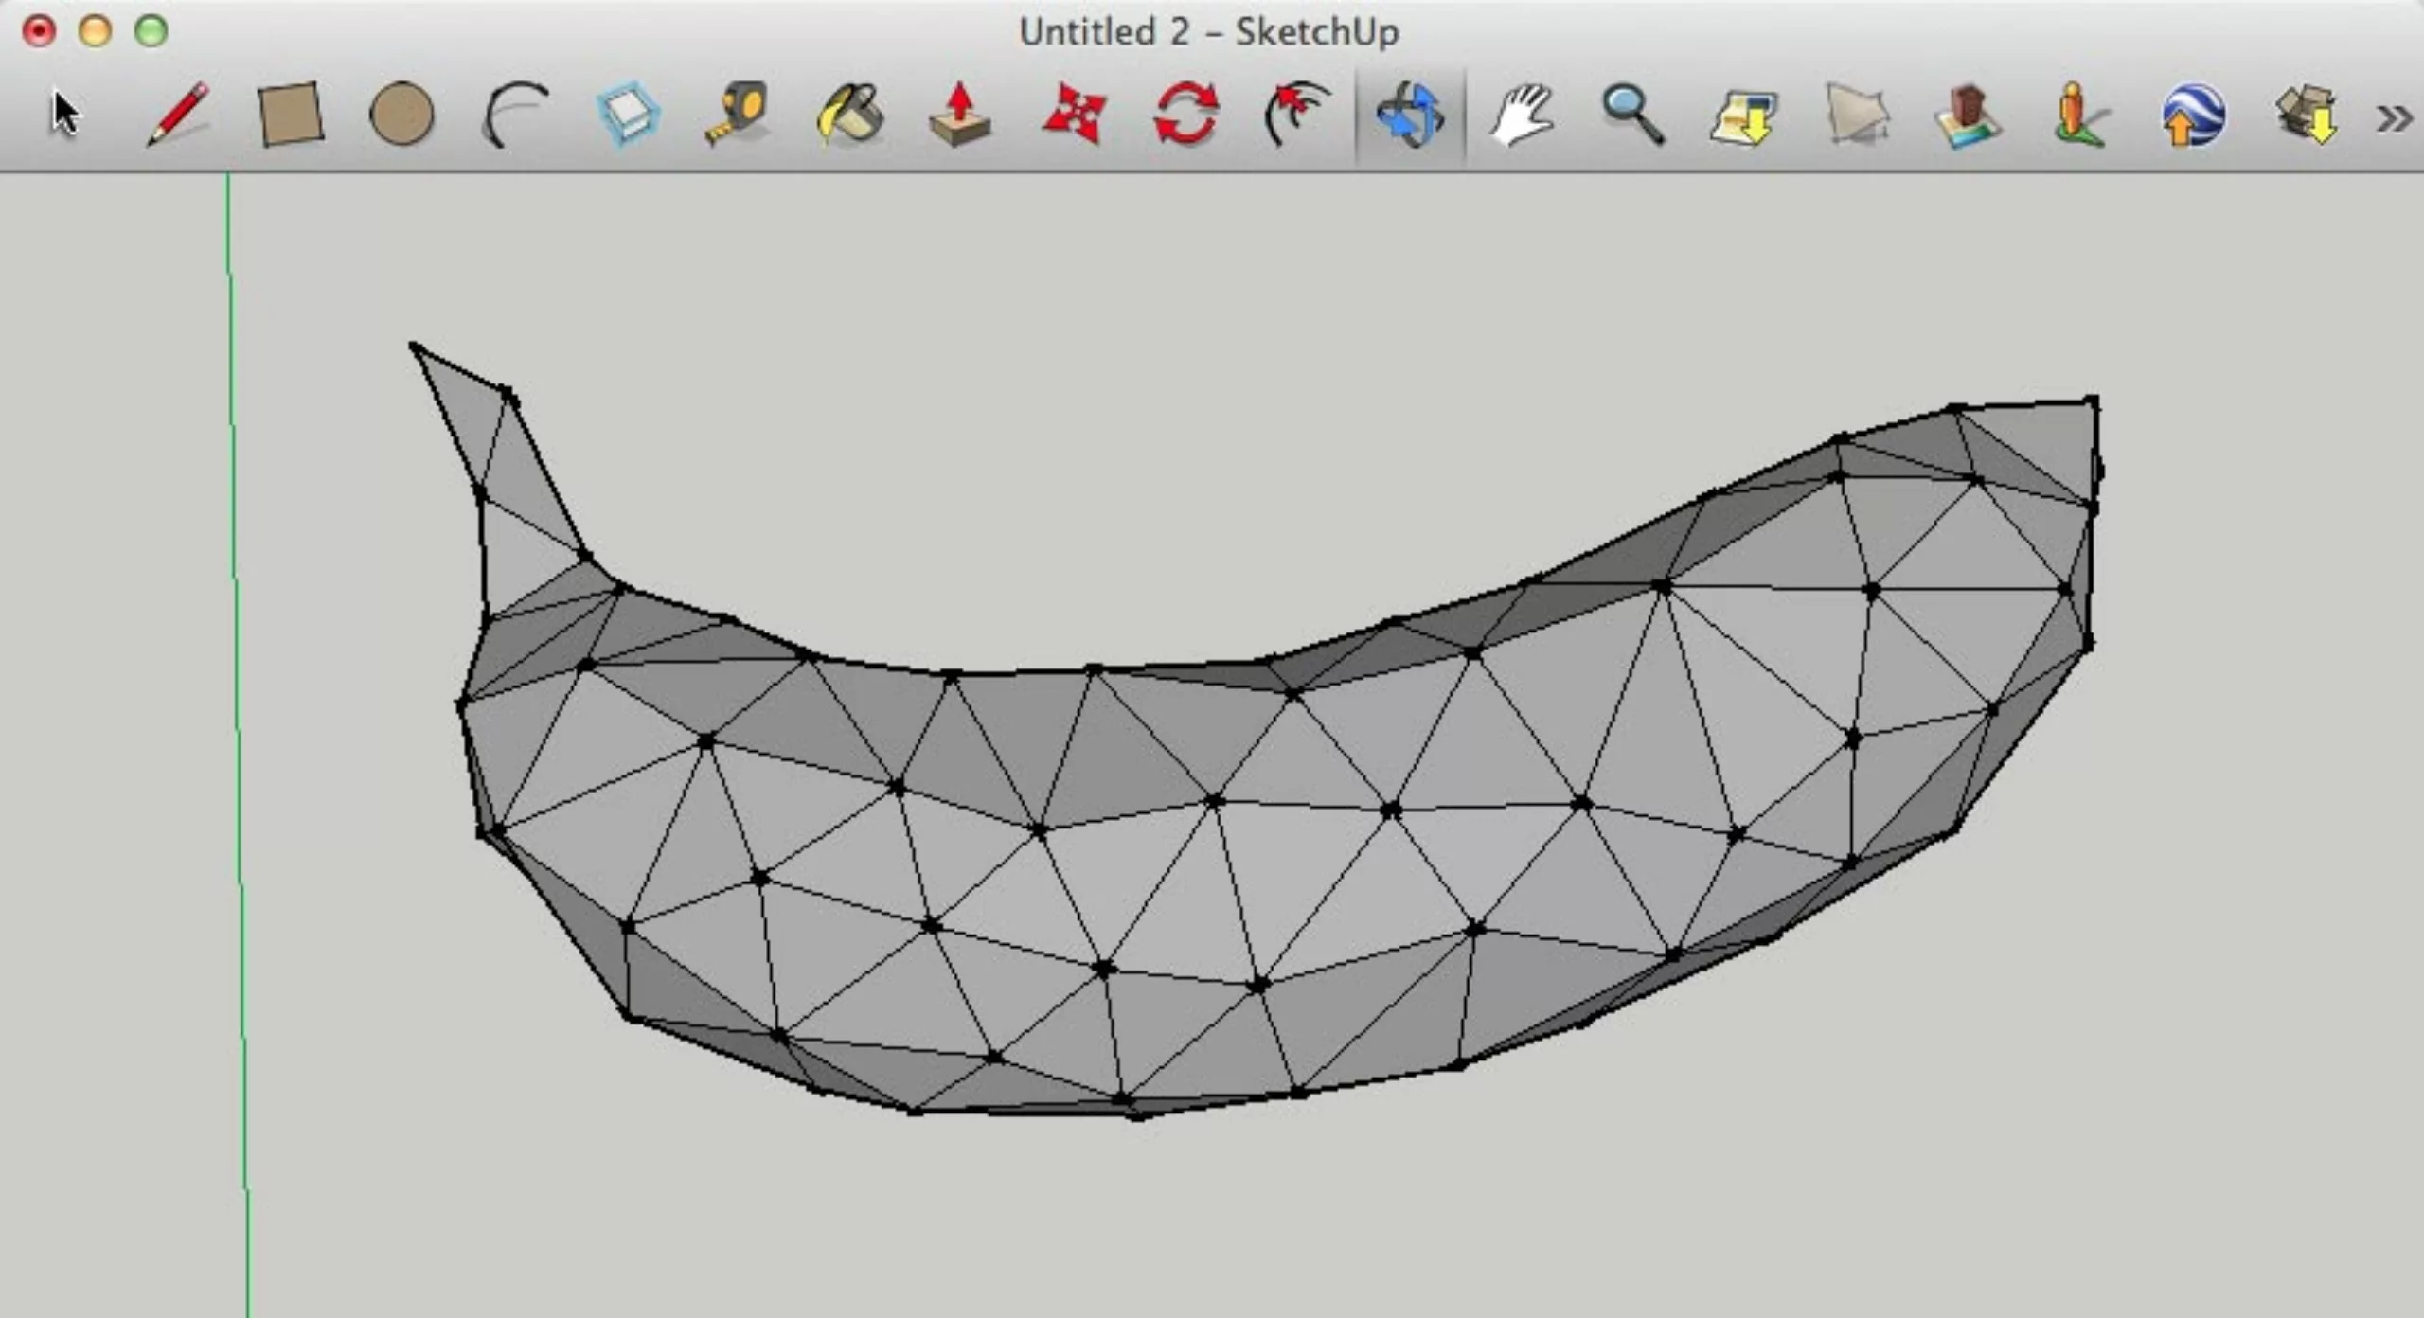2424x1318 pixels.
Task: Pick the red pencil Line tool
Action: (x=178, y=115)
